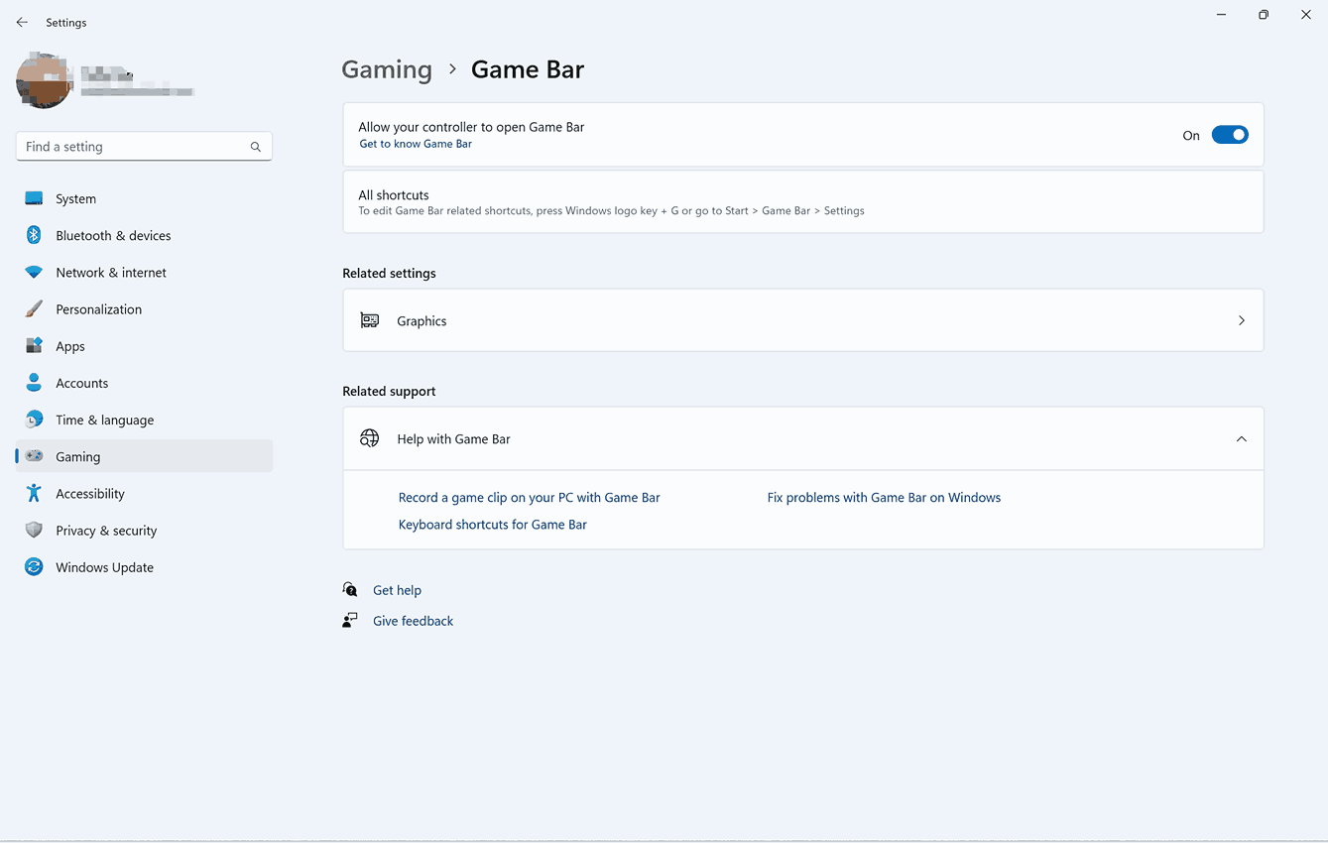
Task: Click the Gaming controller icon
Action: [x=34, y=456]
